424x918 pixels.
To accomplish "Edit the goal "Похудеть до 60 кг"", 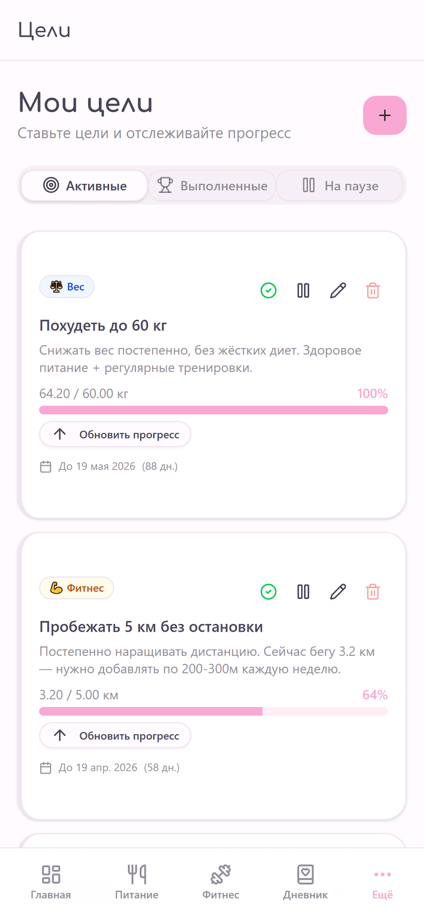I will pos(338,290).
